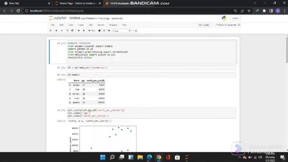Image resolution: width=288 pixels, height=162 pixels.
Task: Cut the selected cells with the scissors icon
Action: [62, 31]
